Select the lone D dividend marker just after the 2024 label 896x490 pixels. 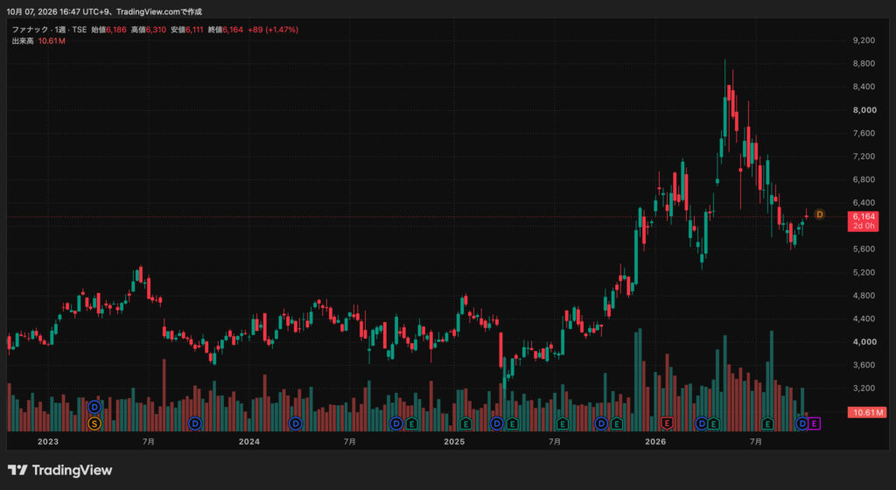click(x=295, y=423)
